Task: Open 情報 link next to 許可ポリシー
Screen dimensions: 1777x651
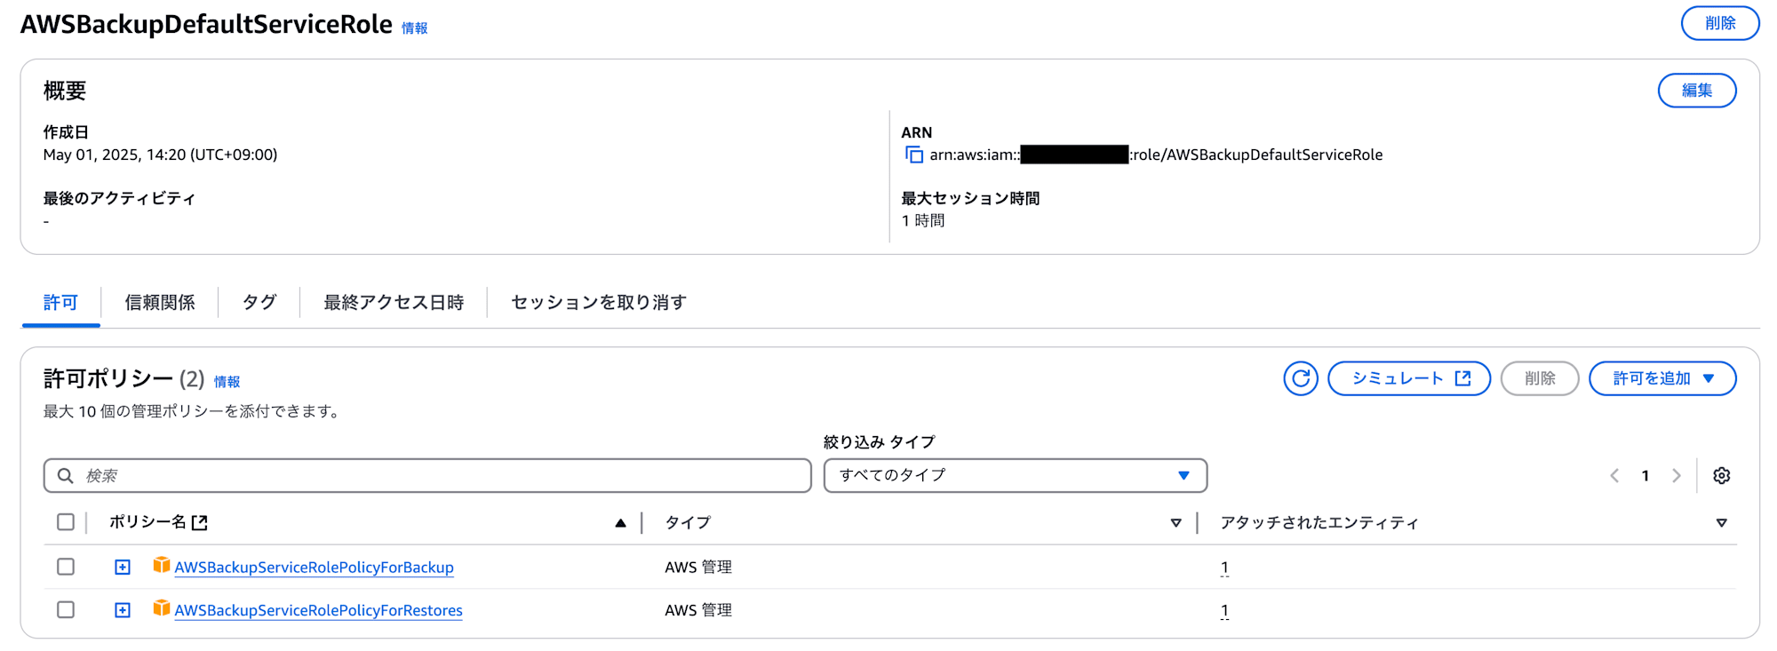Action: tap(227, 382)
